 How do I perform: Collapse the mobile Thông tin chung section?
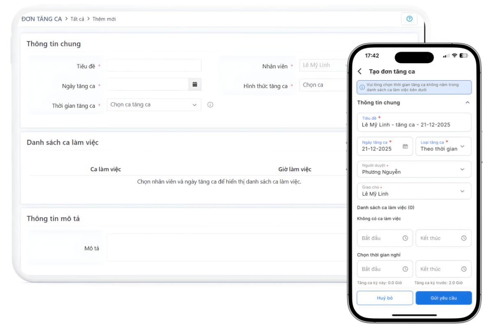click(x=467, y=102)
